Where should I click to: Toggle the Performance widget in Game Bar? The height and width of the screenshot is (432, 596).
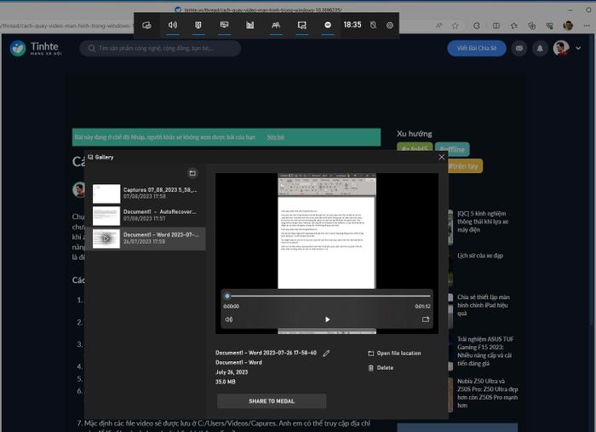[x=224, y=25]
